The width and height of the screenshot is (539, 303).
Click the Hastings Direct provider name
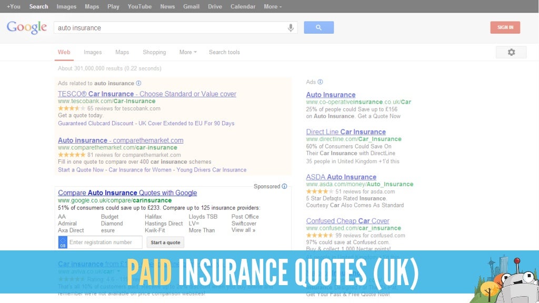164,223
